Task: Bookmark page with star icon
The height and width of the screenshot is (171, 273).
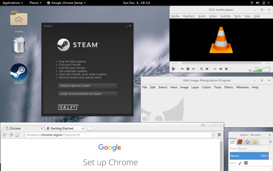Action: pos(213,135)
